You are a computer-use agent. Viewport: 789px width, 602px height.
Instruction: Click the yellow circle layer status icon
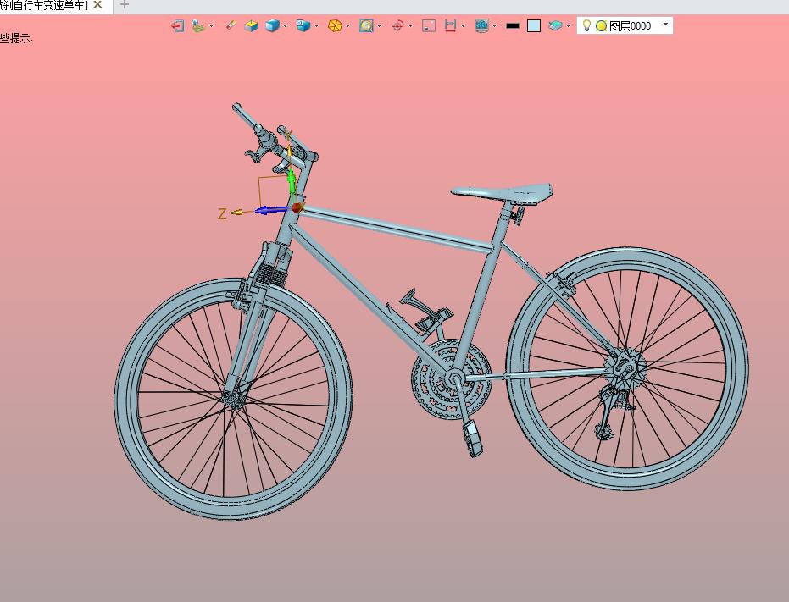(x=601, y=25)
